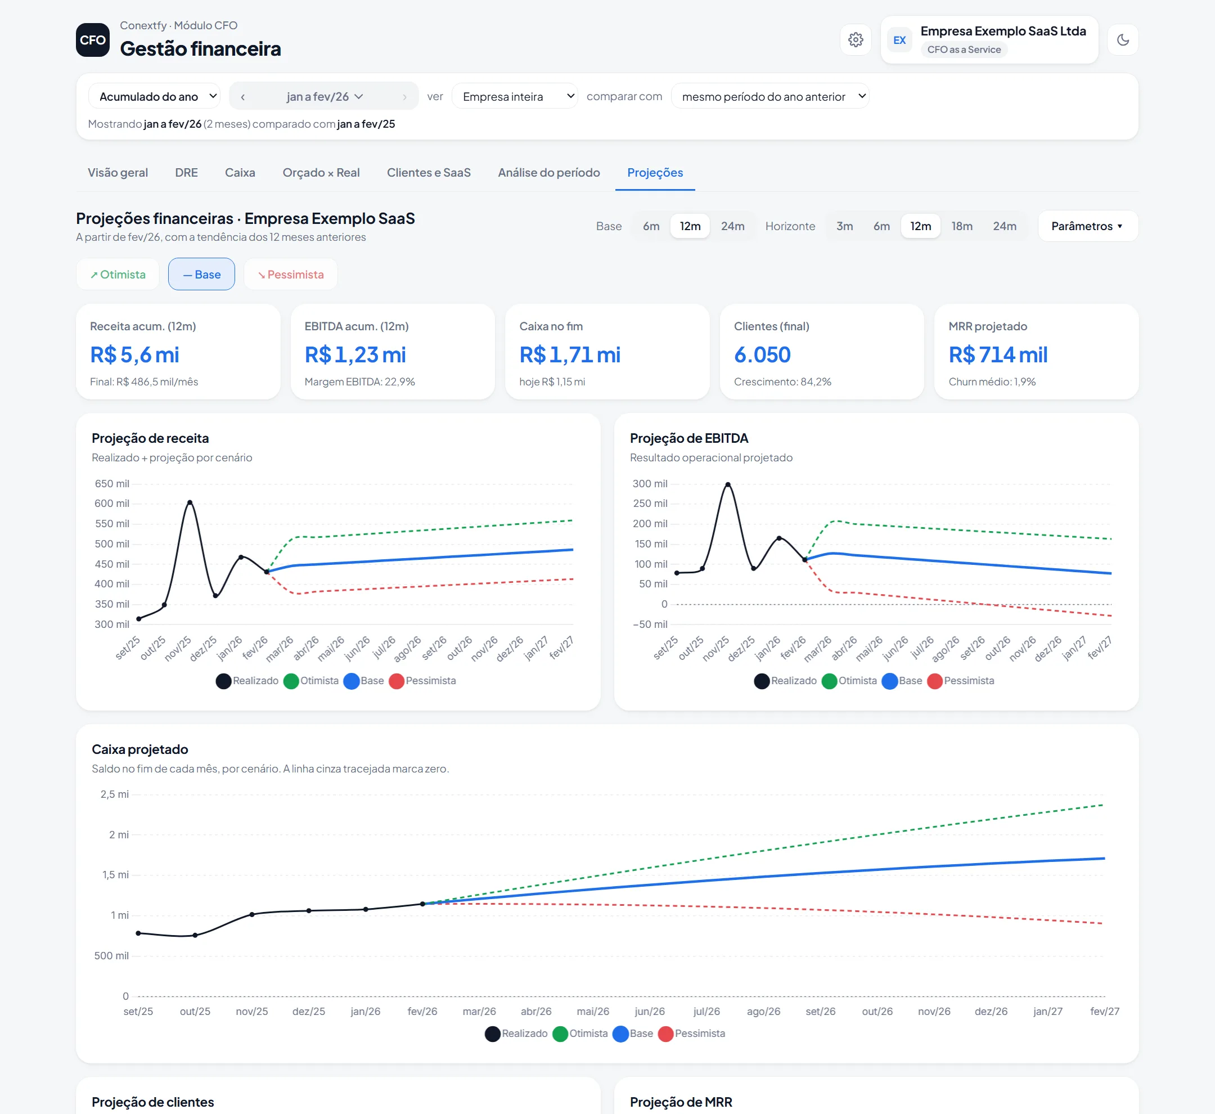1215x1114 pixels.
Task: Click the Clientes (final) 6.050 value
Action: tap(762, 354)
